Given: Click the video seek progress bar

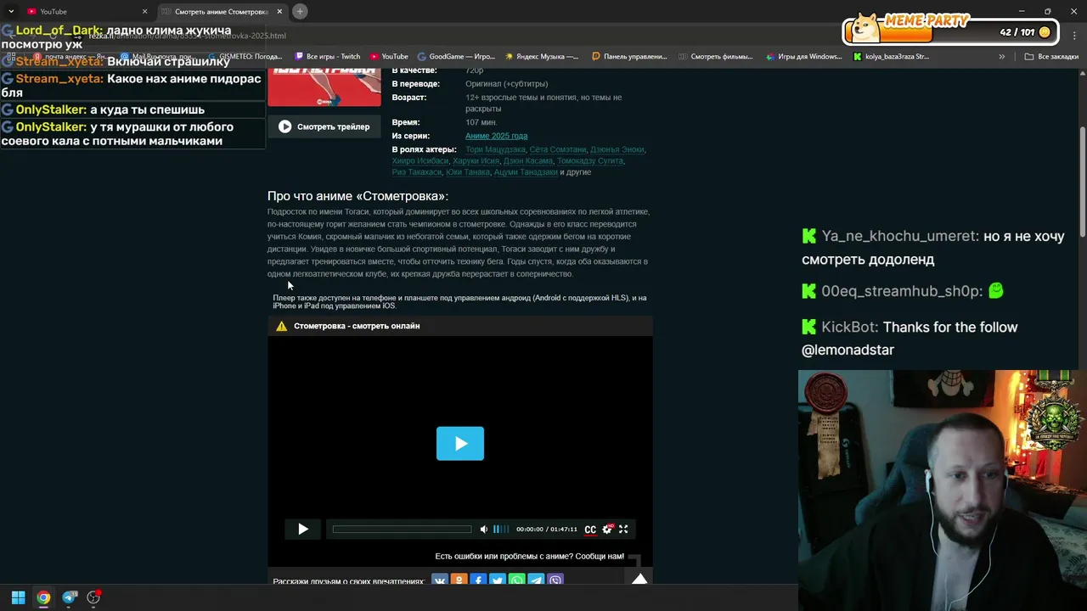Looking at the screenshot, I should pos(402,530).
